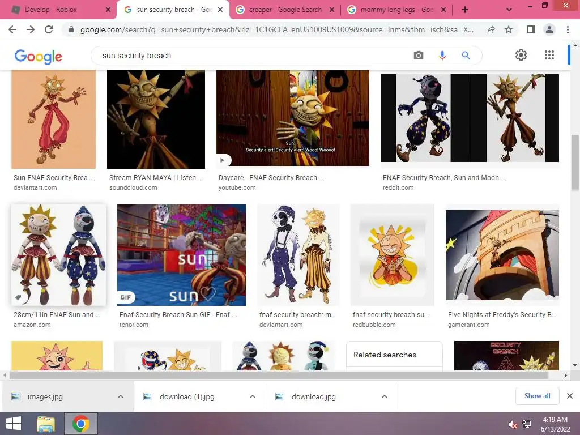Open the Sun GIF tenor result

181,255
